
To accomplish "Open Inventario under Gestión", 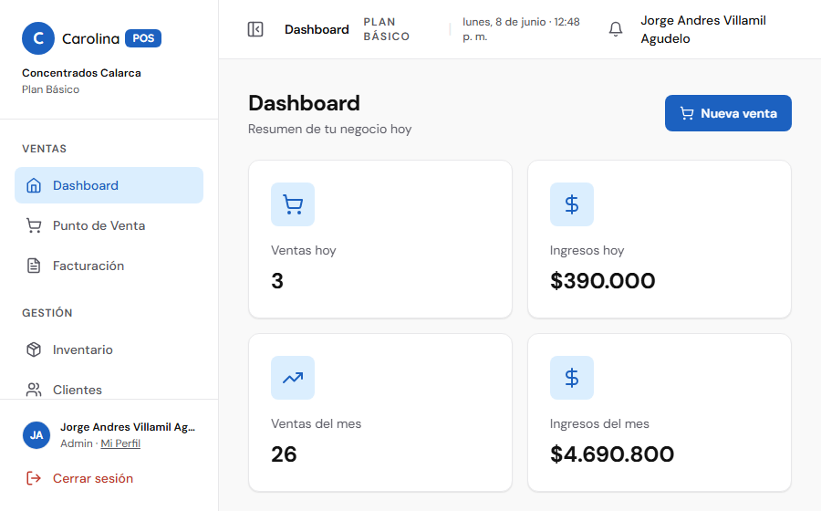I will [109, 349].
